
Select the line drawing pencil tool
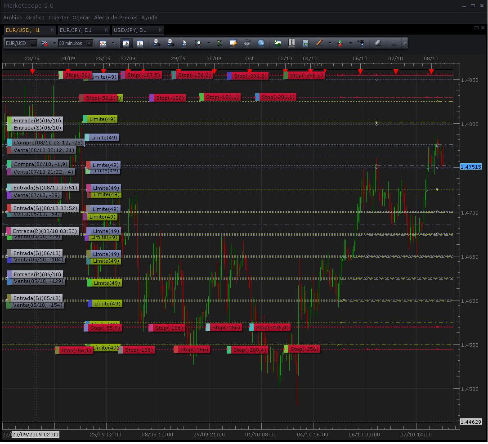320,43
